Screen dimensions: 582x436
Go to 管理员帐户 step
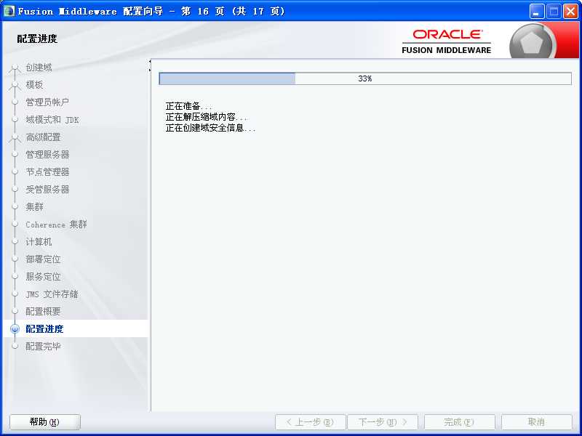point(47,102)
